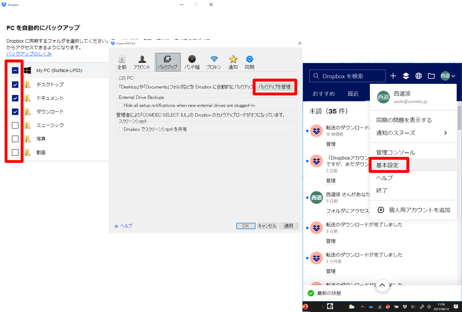Collapse the 西道 account dropdown chevron
The image size is (462, 312).
(453, 76)
